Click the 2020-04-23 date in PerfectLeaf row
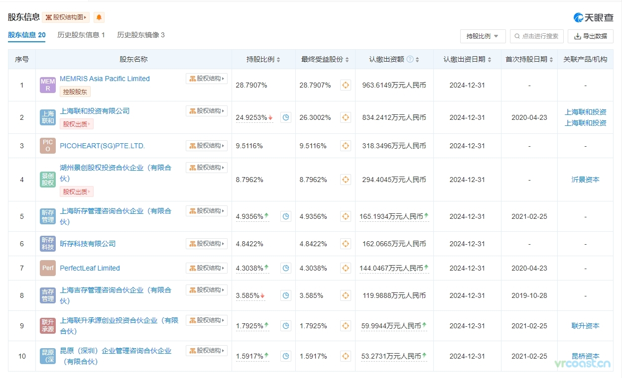 tap(529, 268)
